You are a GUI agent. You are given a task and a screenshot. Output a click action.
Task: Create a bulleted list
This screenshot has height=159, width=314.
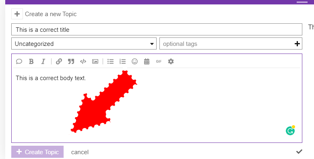point(110,61)
